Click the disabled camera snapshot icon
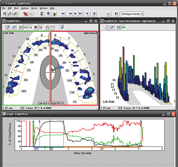This screenshot has width=178, height=167. pyautogui.click(x=108, y=13)
